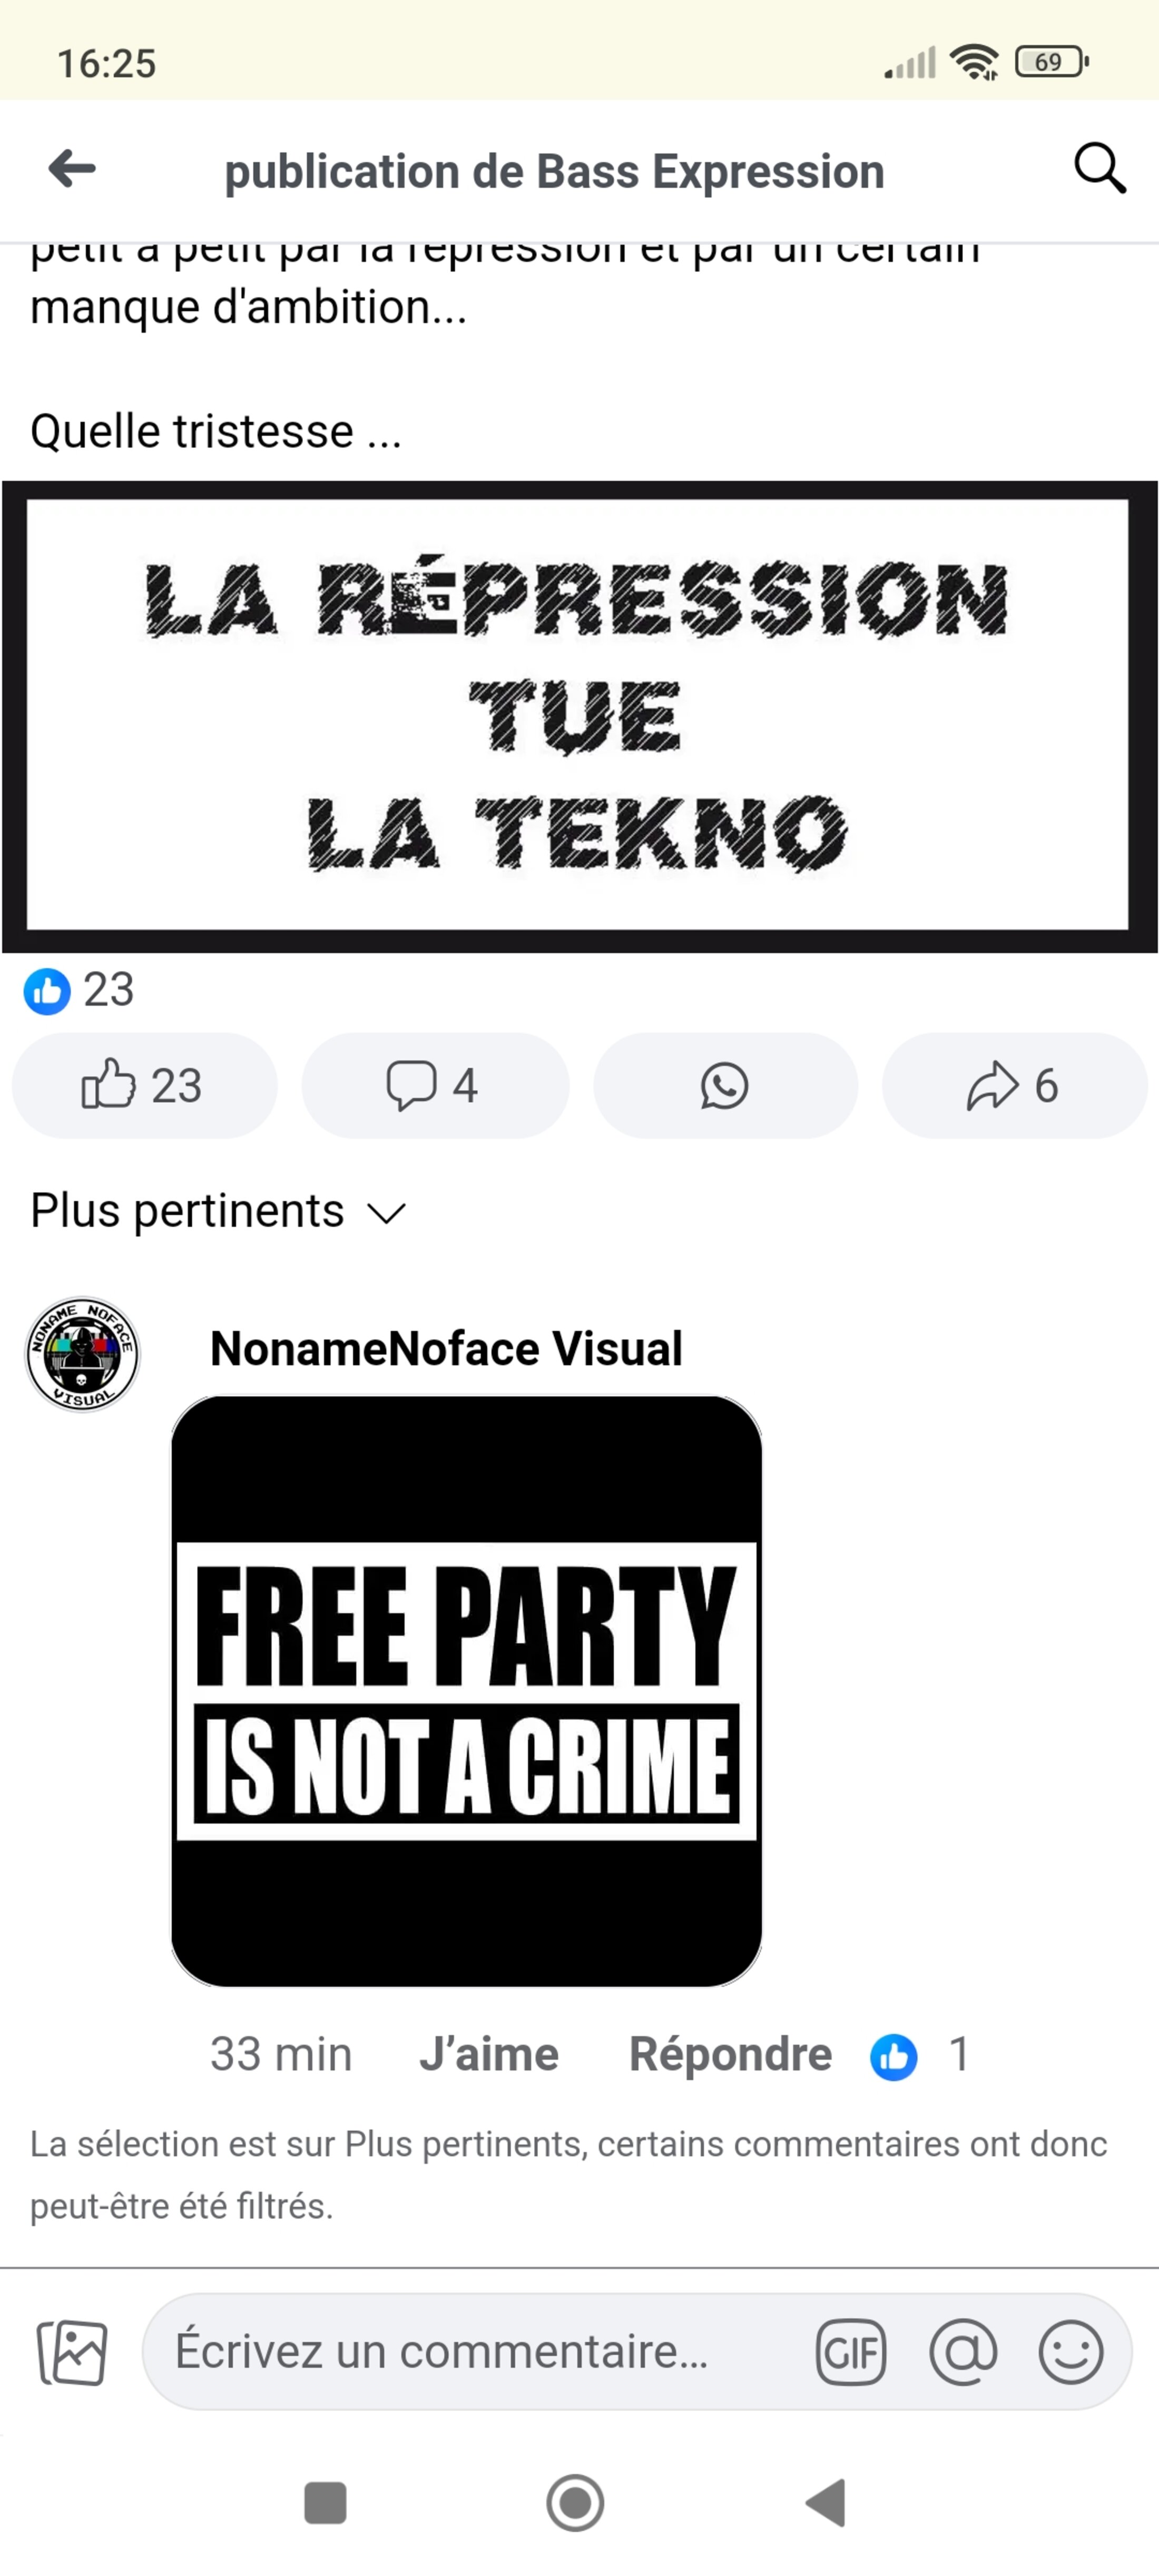Open the comments bubble showing 4

435,1085
